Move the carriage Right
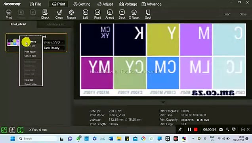The height and width of the screenshot is (143, 252). 97,14
